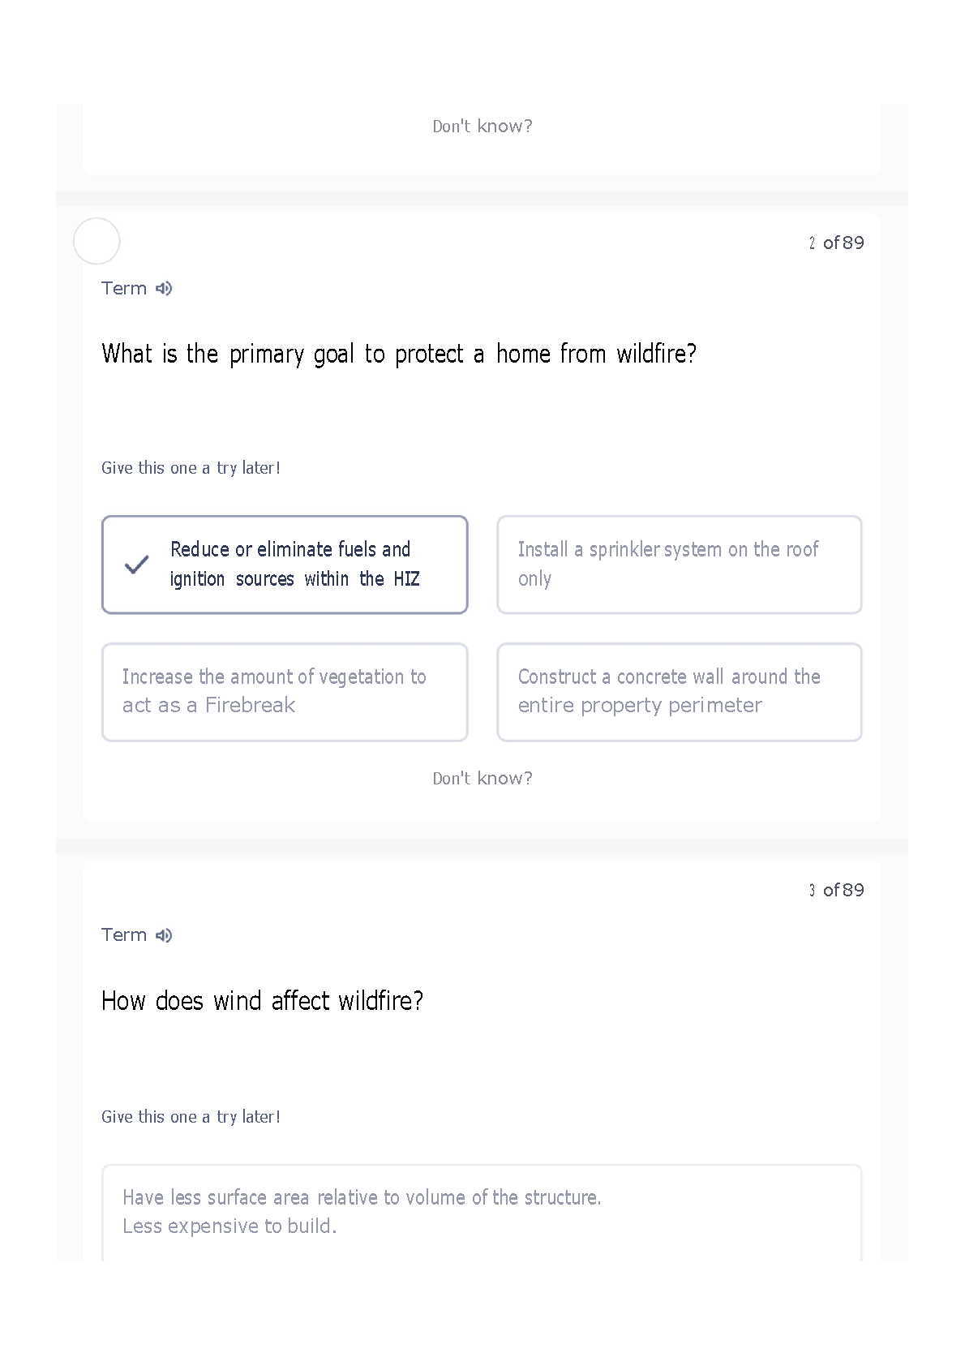The height and width of the screenshot is (1366, 965).
Task: Select 'Reduce or eliminate fuels and ignition sources' answer
Action: pos(285,565)
